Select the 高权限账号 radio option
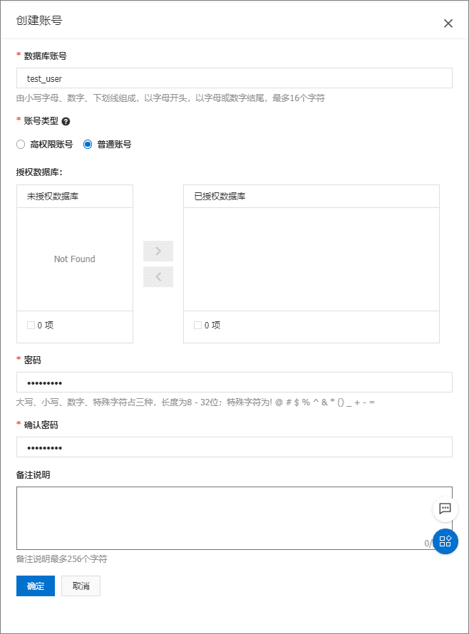The height and width of the screenshot is (634, 469). (21, 144)
